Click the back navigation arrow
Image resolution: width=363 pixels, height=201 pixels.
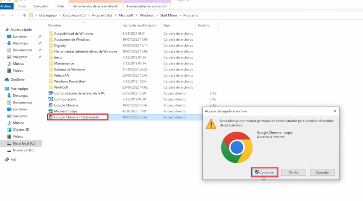tap(3, 16)
